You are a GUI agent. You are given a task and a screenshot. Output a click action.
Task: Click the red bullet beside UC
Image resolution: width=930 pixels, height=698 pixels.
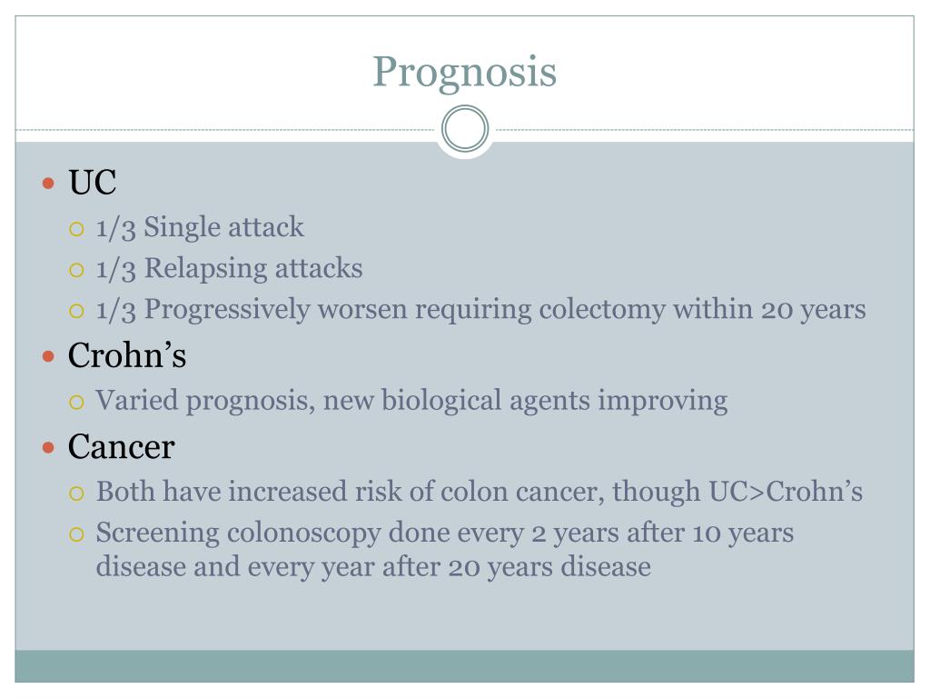click(50, 184)
